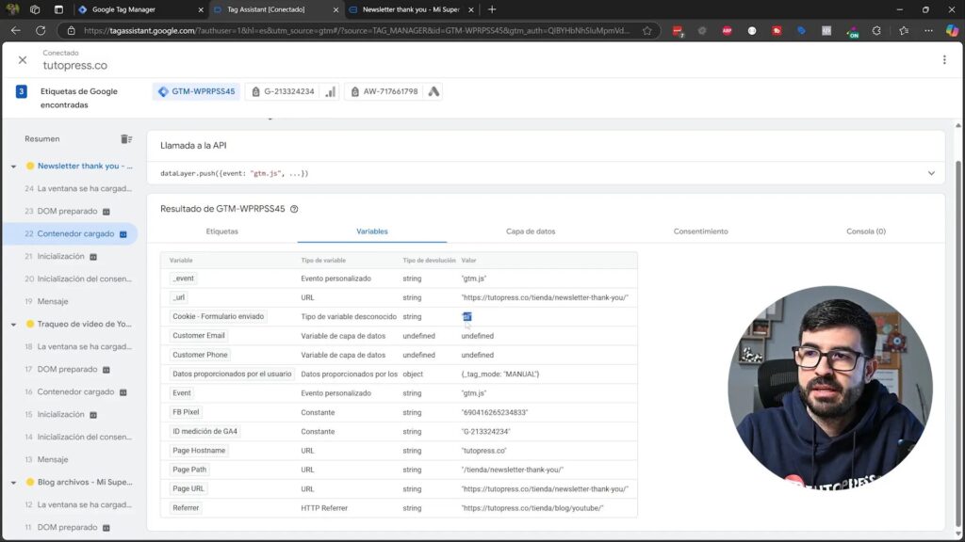Click the badge icon on event 21
965x542 pixels.
click(x=93, y=257)
